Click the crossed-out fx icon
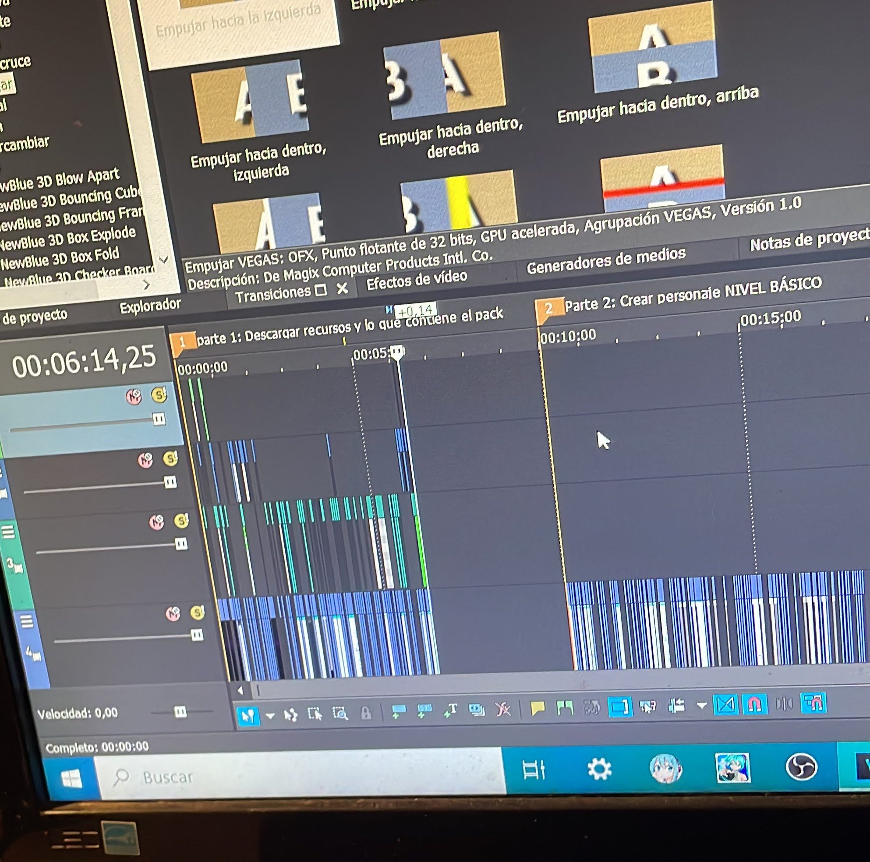 (503, 709)
